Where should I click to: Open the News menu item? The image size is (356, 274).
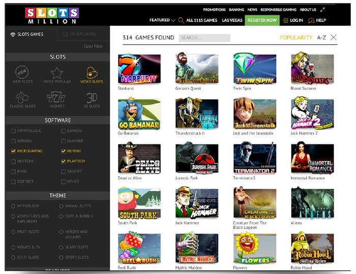click(252, 10)
